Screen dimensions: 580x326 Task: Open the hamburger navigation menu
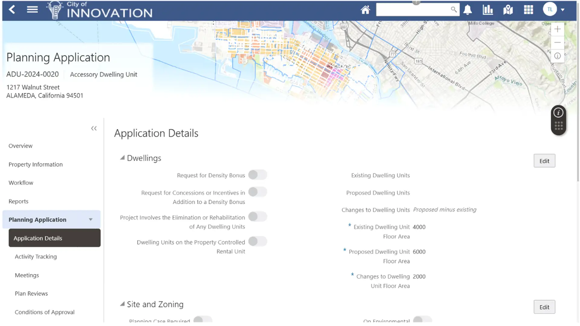pyautogui.click(x=32, y=10)
